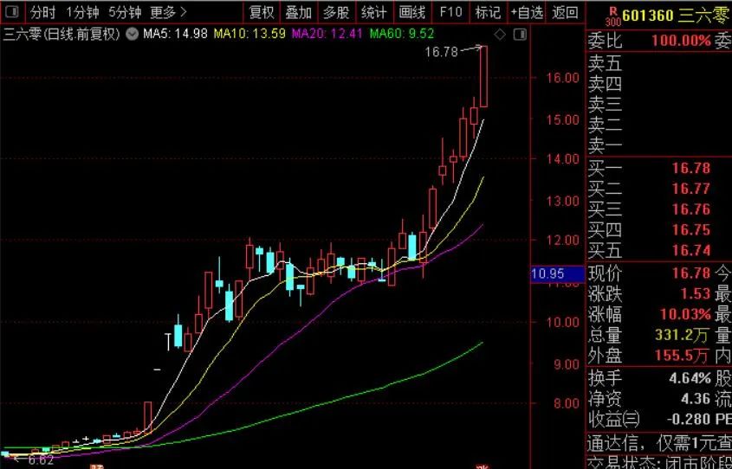
Task: Click the 收益(三) -0.280 value
Action: [x=689, y=419]
